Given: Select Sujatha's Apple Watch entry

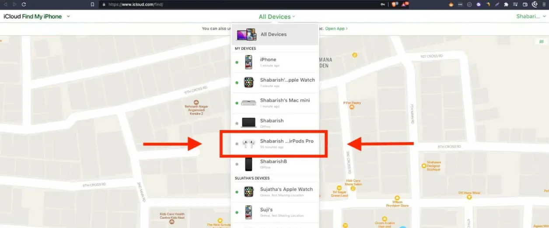Looking at the screenshot, I should [275, 192].
